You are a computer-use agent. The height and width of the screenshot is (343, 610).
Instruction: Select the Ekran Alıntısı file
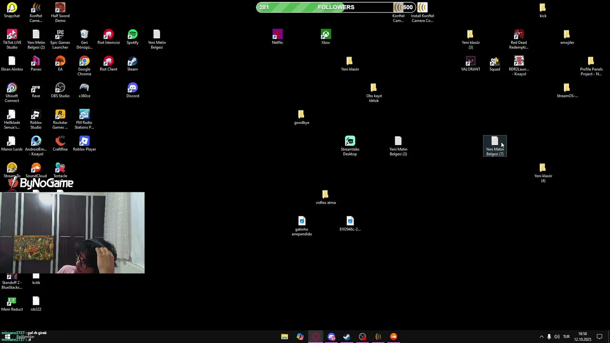12,64
